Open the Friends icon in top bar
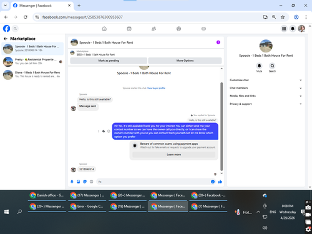The image size is (312, 234). pos(154,29)
